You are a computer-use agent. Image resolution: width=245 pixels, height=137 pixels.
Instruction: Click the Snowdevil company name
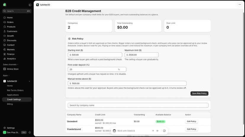[x=72, y=121]
